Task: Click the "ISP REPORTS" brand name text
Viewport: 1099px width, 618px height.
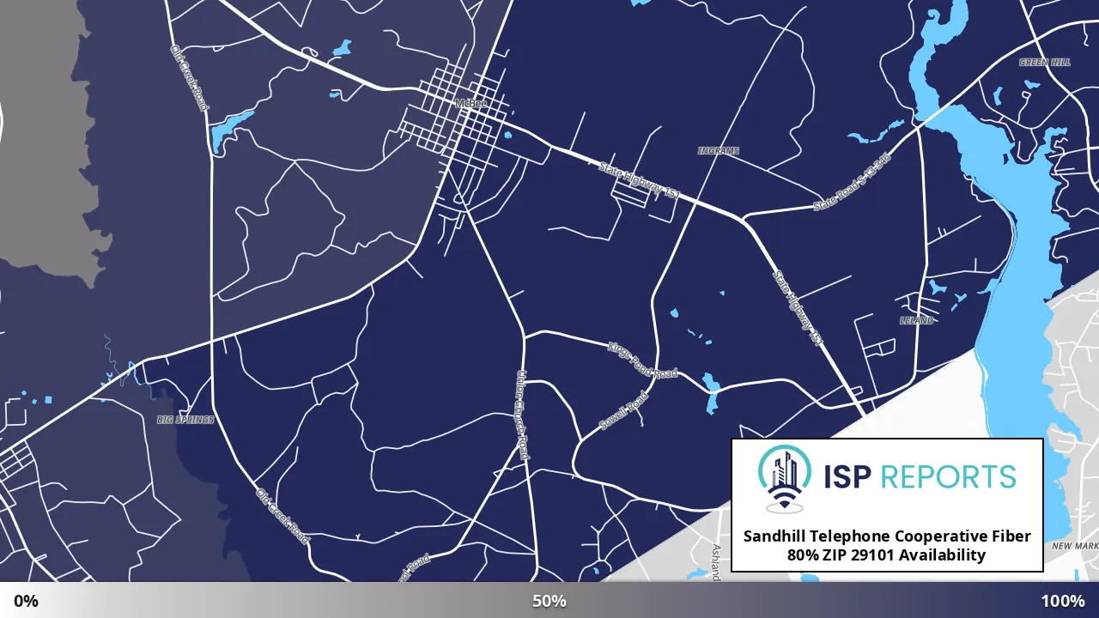Action: (918, 477)
